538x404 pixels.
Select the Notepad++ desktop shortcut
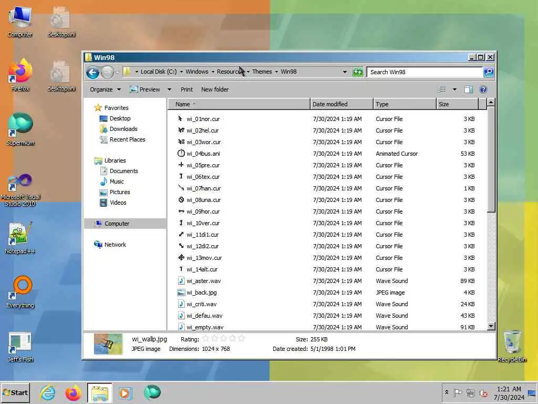[20, 238]
